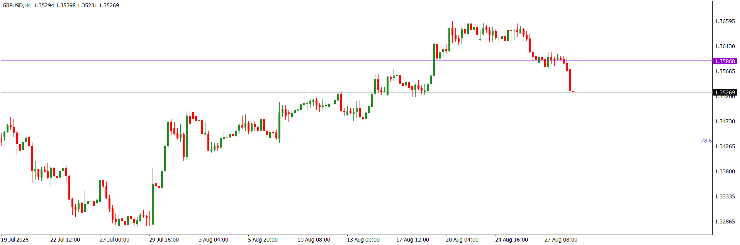Click the 22 Jul 12:00 time label
Screen dimensions: 740x245
(x=65, y=240)
